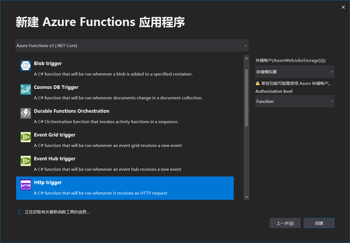Click the warning text "某些功能可能需使用 Azure 存储帐户"
350x243 pixels.
(x=296, y=83)
